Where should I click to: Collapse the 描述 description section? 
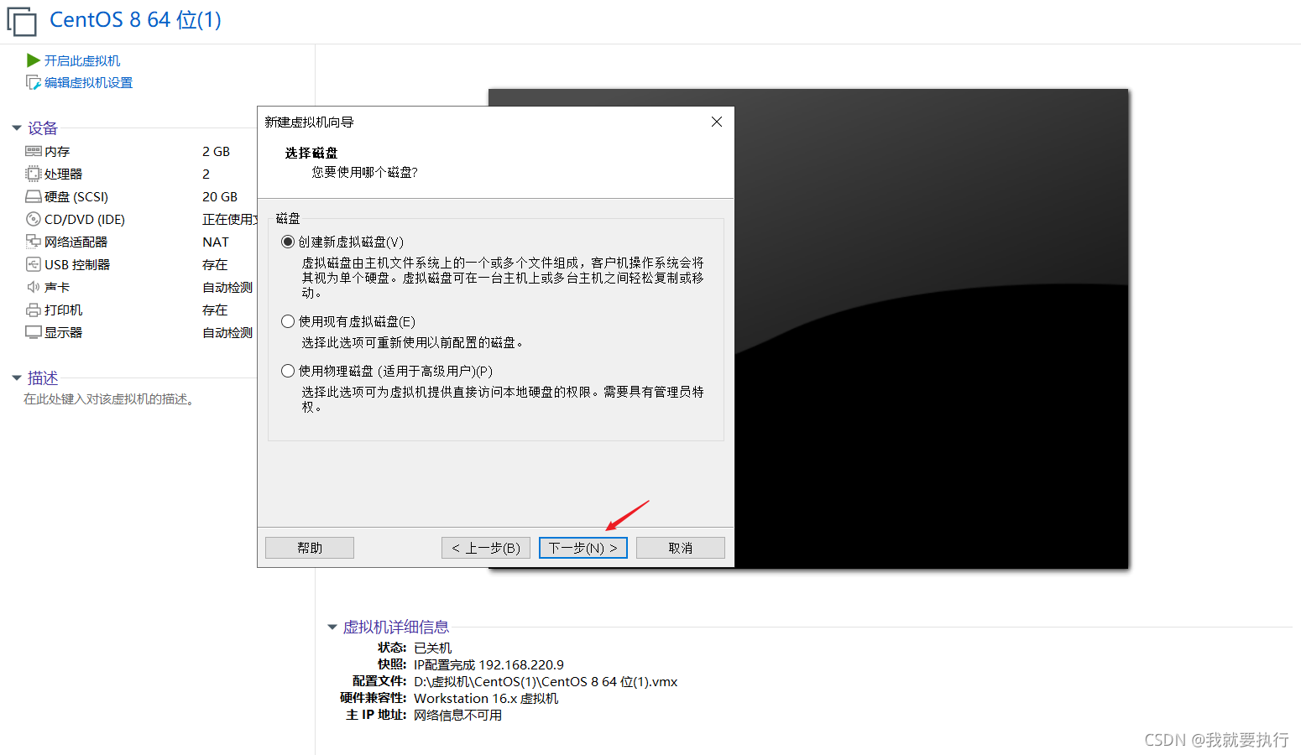click(17, 378)
